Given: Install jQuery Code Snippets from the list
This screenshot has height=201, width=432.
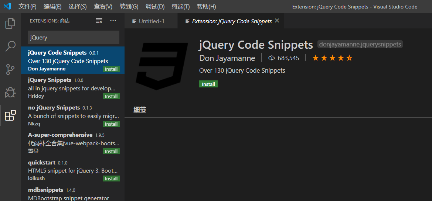Looking at the screenshot, I should pos(111,69).
